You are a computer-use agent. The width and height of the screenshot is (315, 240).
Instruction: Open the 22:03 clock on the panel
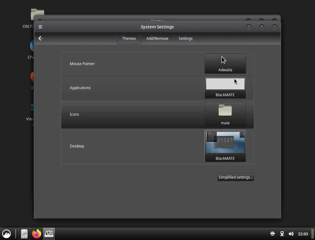point(303,234)
